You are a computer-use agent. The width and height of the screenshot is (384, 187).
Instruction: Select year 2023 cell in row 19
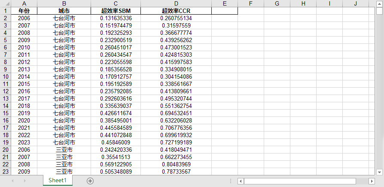point(24,142)
